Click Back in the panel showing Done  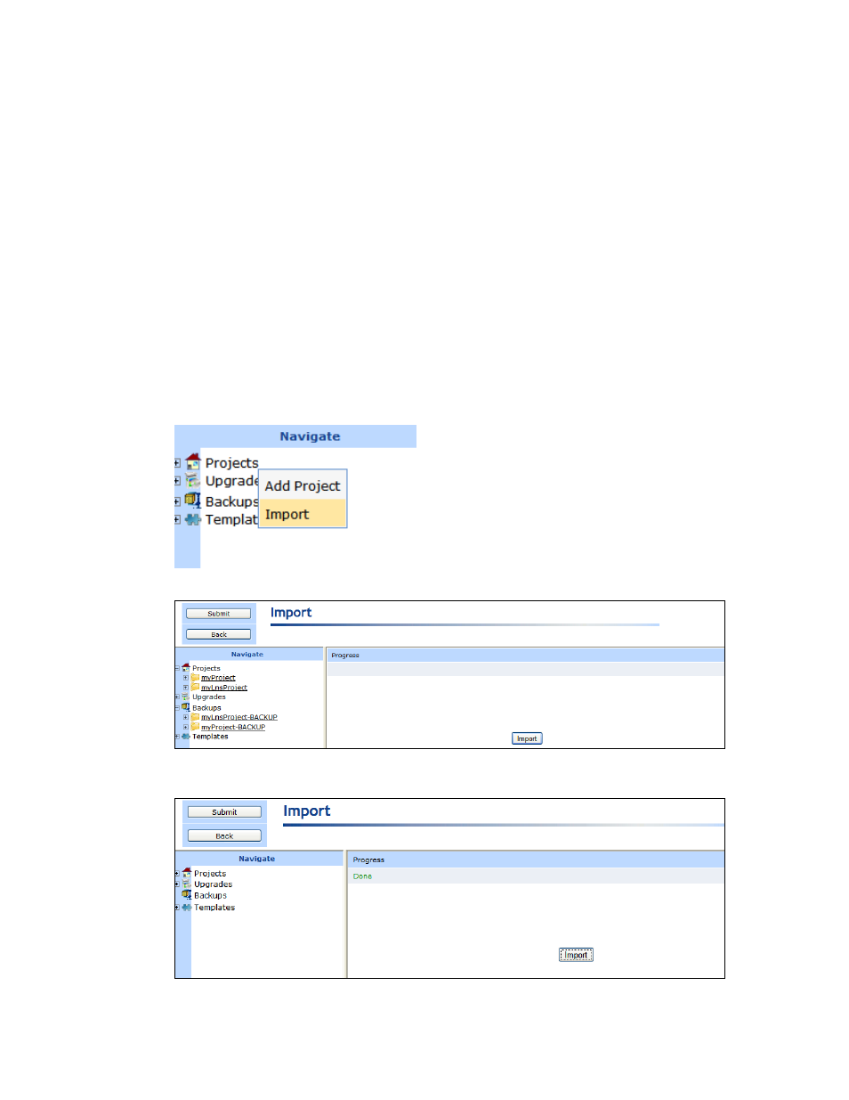click(x=224, y=836)
